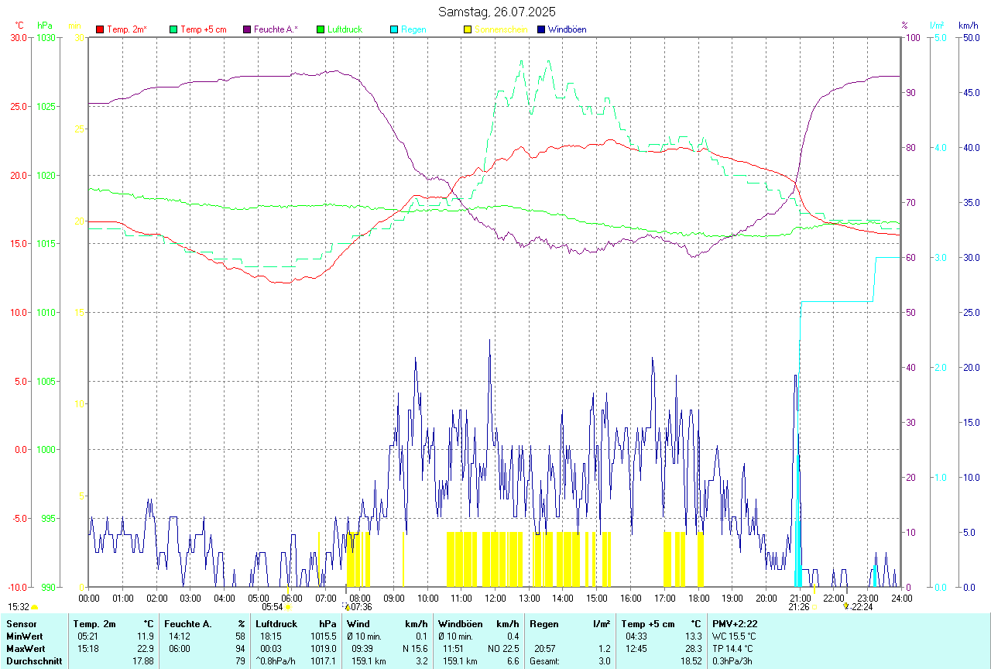Click the moon marker labeled 22:24
The height and width of the screenshot is (669, 991).
(846, 607)
